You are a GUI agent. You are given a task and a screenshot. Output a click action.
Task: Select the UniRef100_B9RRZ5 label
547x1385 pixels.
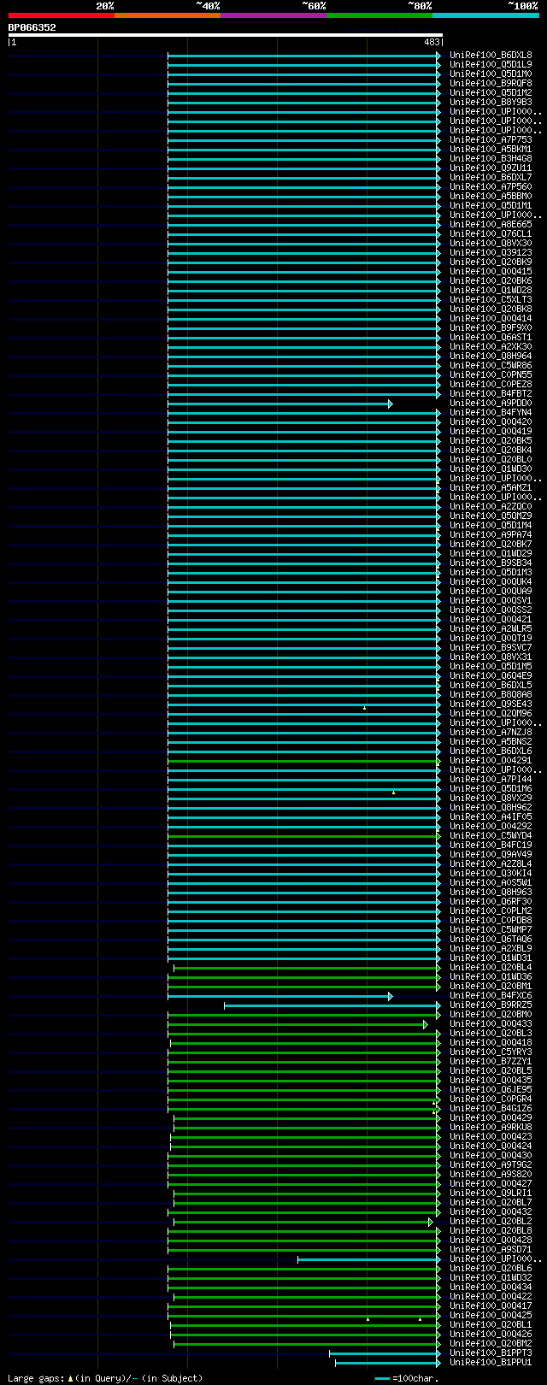(491, 1005)
